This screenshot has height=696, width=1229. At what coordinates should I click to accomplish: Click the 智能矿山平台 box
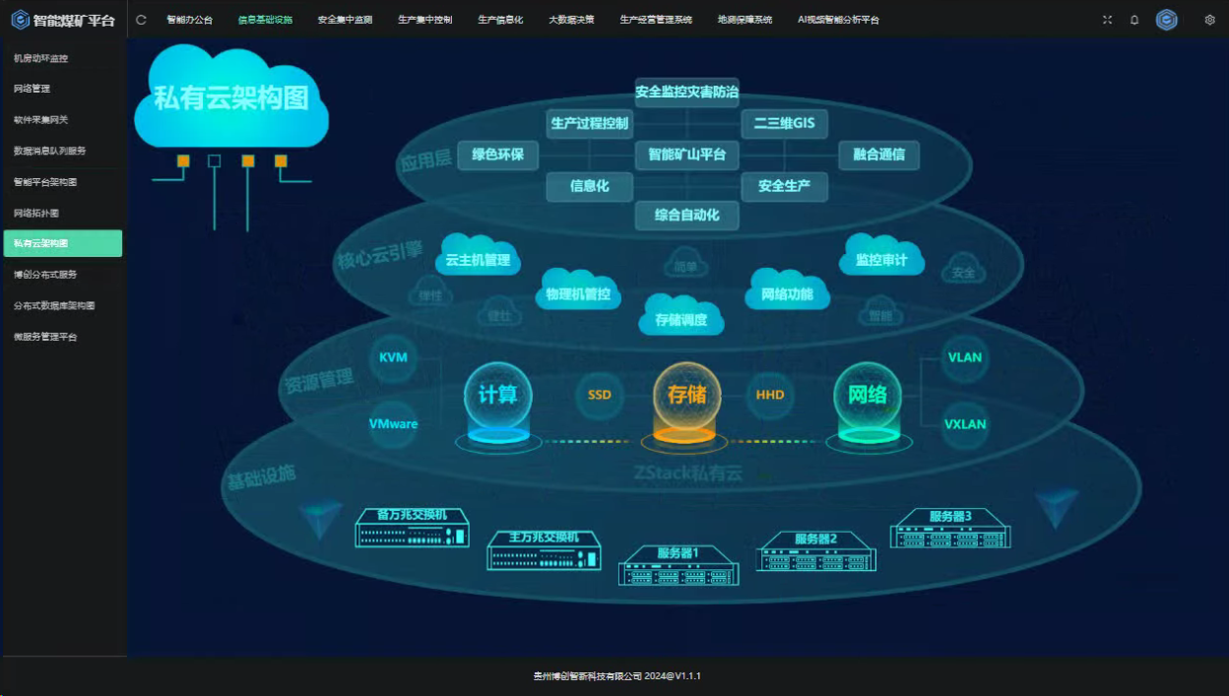686,155
